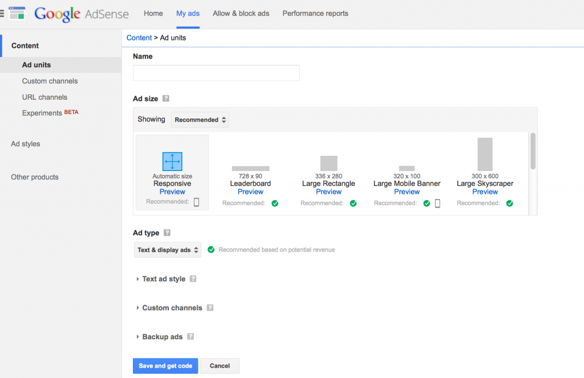Select the Responsive automatic size icon
The height and width of the screenshot is (378, 584).
coord(172,161)
